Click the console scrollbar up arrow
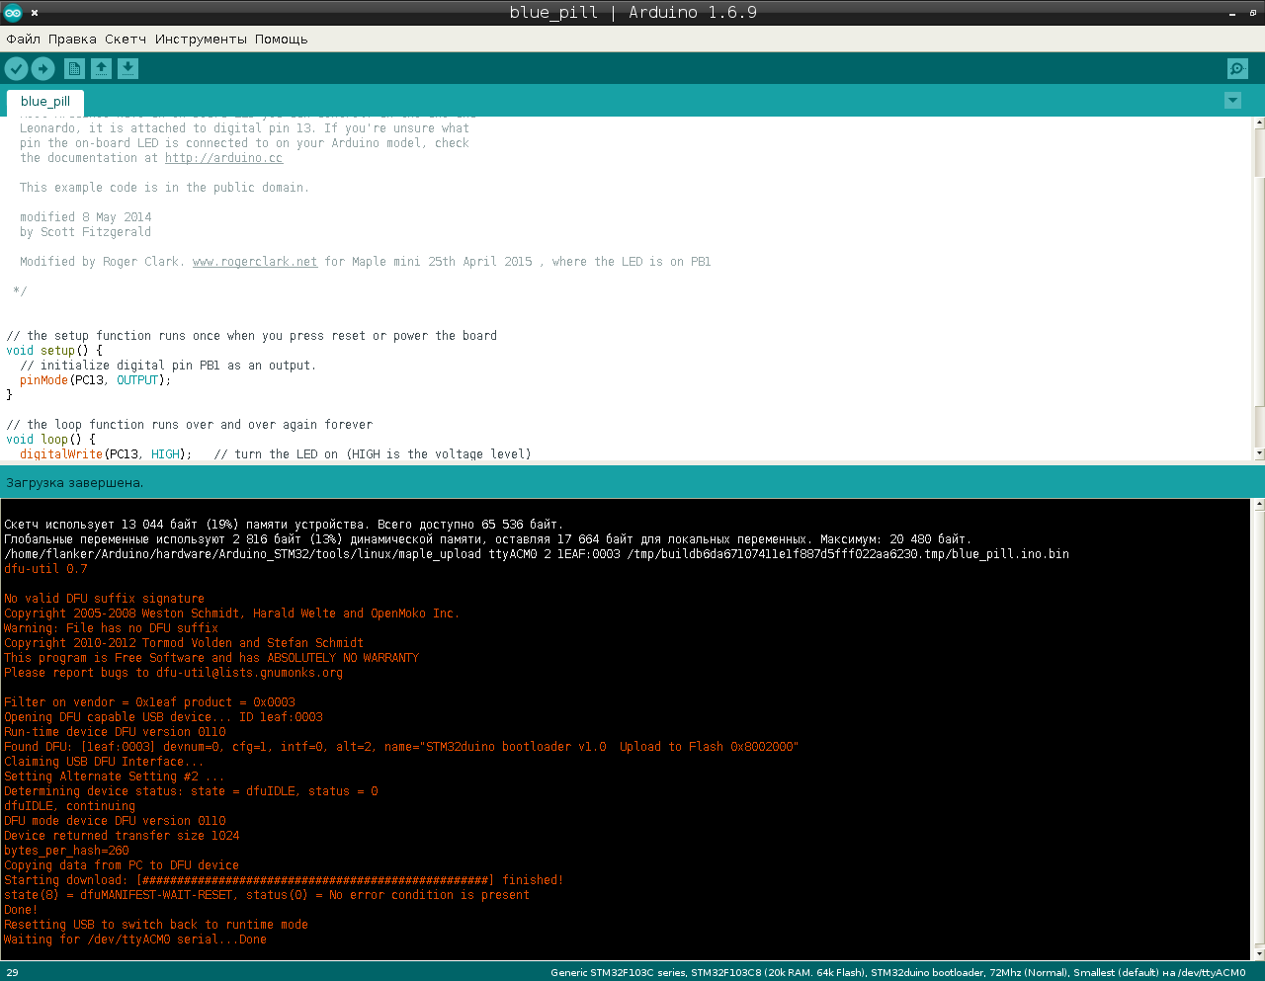Viewport: 1265px width, 981px height. pos(1259,505)
